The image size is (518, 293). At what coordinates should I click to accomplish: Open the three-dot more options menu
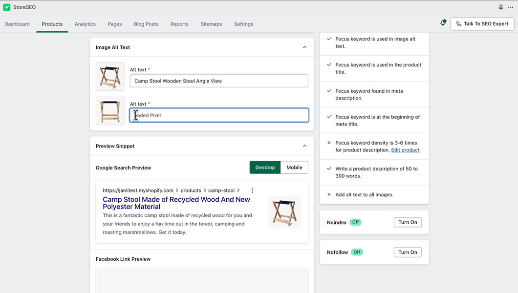coord(511,7)
